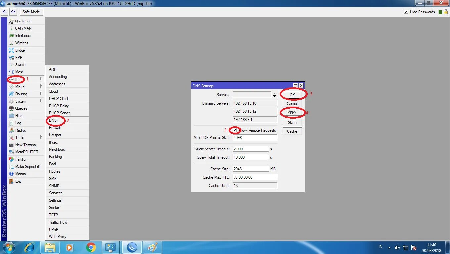Image resolution: width=450 pixels, height=254 pixels.
Task: Click Apply in DNS Settings
Action: pyautogui.click(x=292, y=112)
